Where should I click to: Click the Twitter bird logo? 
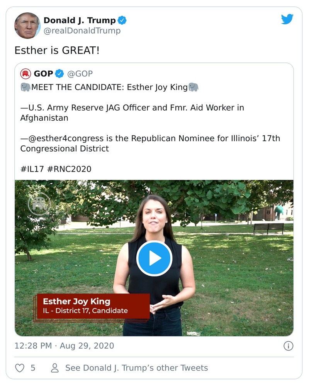287,19
